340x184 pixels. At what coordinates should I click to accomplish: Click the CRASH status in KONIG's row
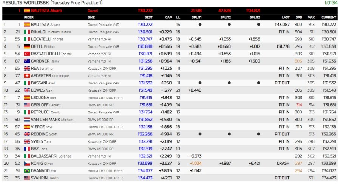pos(283,163)
